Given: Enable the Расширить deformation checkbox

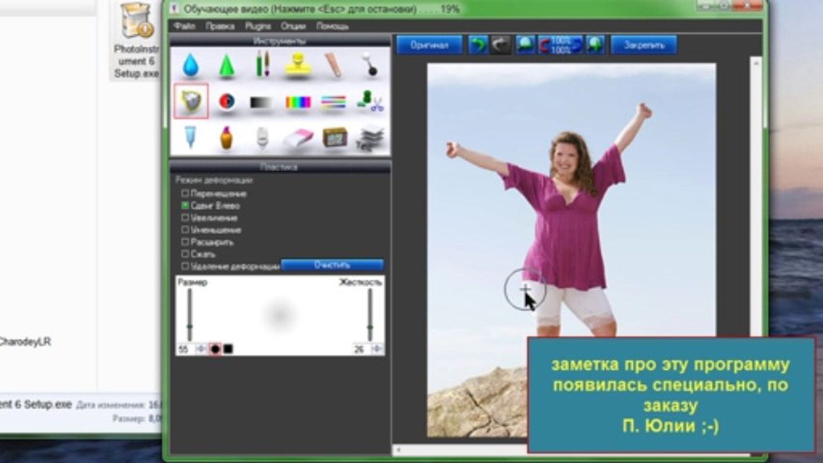Looking at the screenshot, I should coord(185,242).
